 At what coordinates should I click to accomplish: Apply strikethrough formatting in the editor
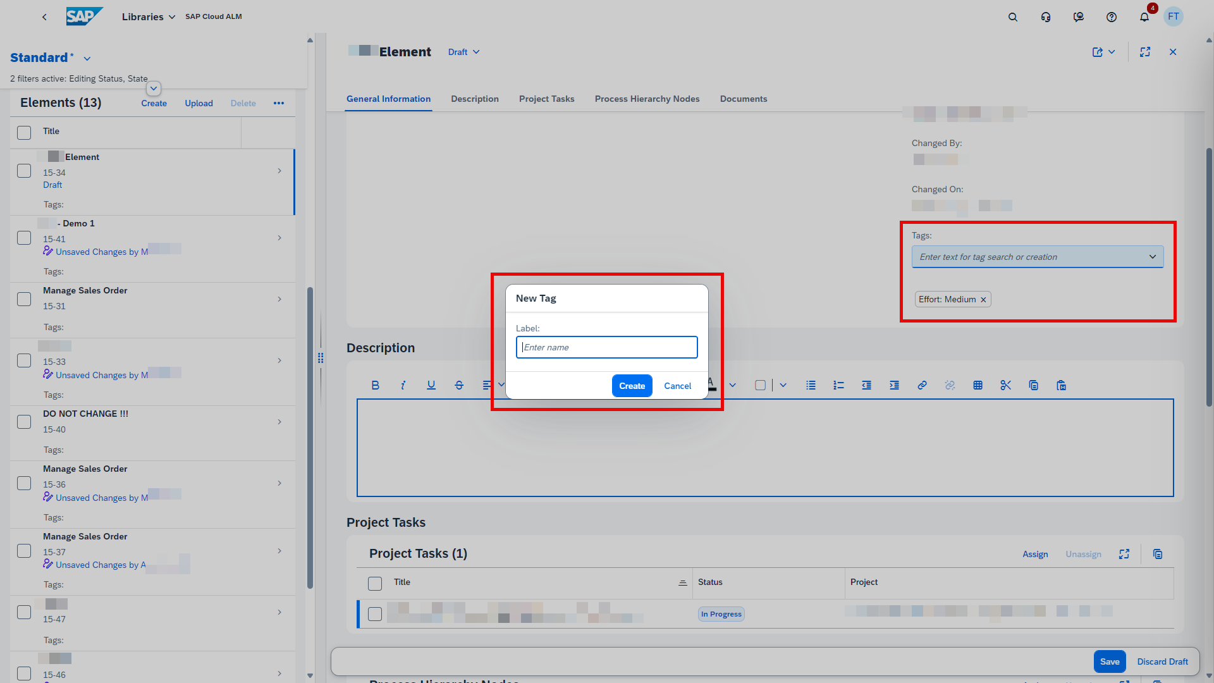pyautogui.click(x=458, y=385)
